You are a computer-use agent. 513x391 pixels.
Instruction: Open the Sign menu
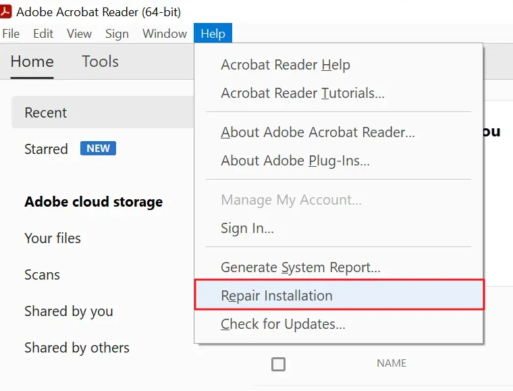tap(117, 34)
